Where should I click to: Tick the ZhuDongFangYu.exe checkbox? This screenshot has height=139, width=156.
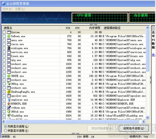pyautogui.click(x=4, y=92)
